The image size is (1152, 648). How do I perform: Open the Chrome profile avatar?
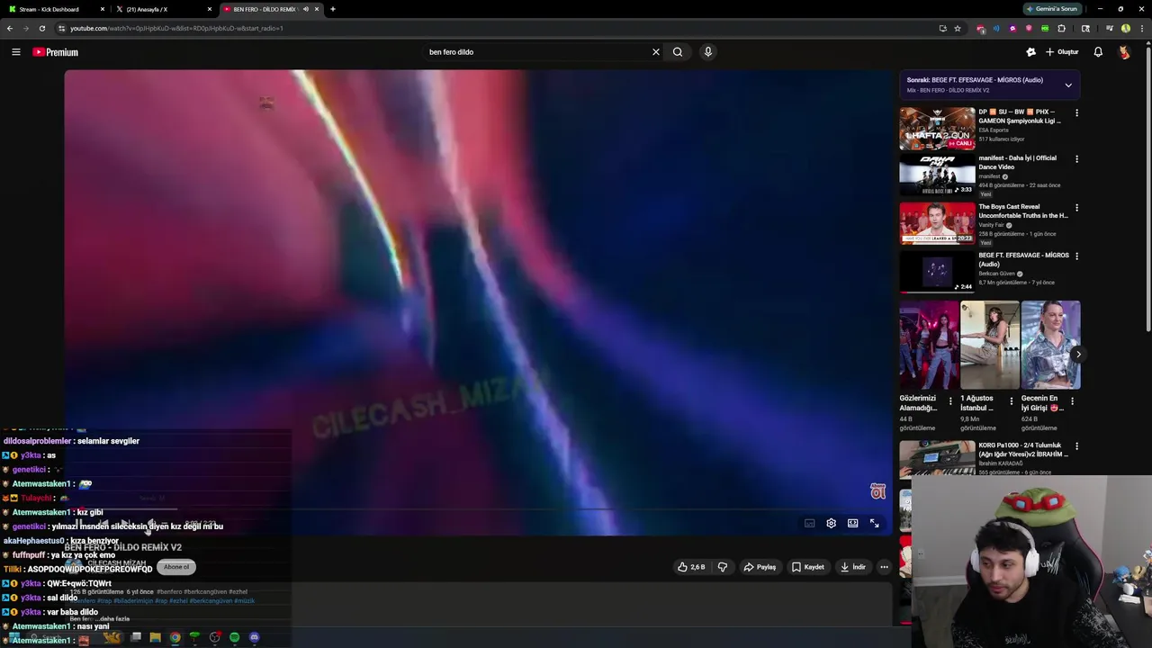(x=1125, y=28)
